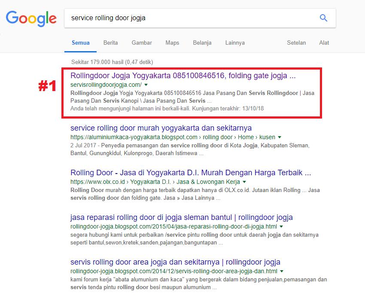This screenshot has height=305, width=365.
Task: Click the search box with 'service rolling door jogja'
Action: click(200, 18)
